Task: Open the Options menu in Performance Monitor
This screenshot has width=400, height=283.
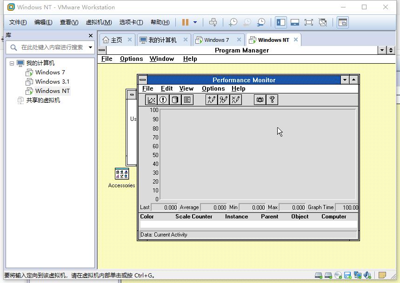Action: [x=213, y=88]
